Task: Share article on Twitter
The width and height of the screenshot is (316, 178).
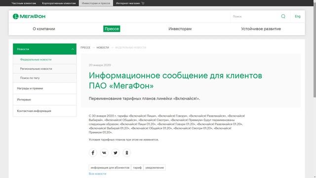Action: click(x=116, y=153)
